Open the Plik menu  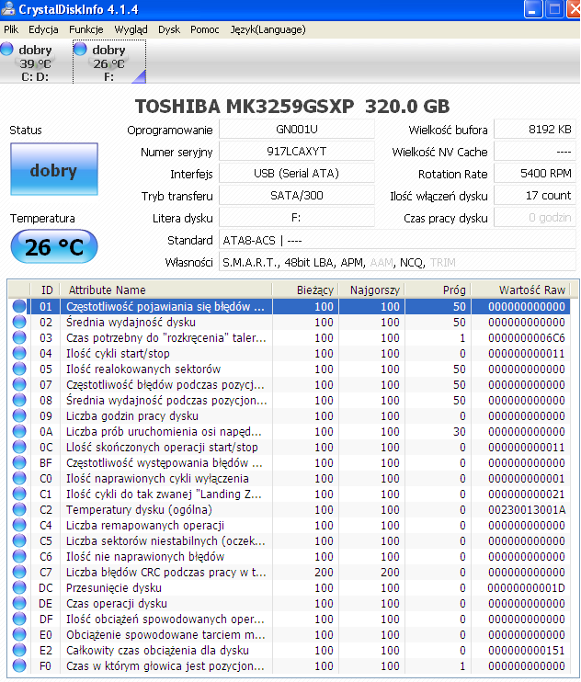click(x=11, y=29)
